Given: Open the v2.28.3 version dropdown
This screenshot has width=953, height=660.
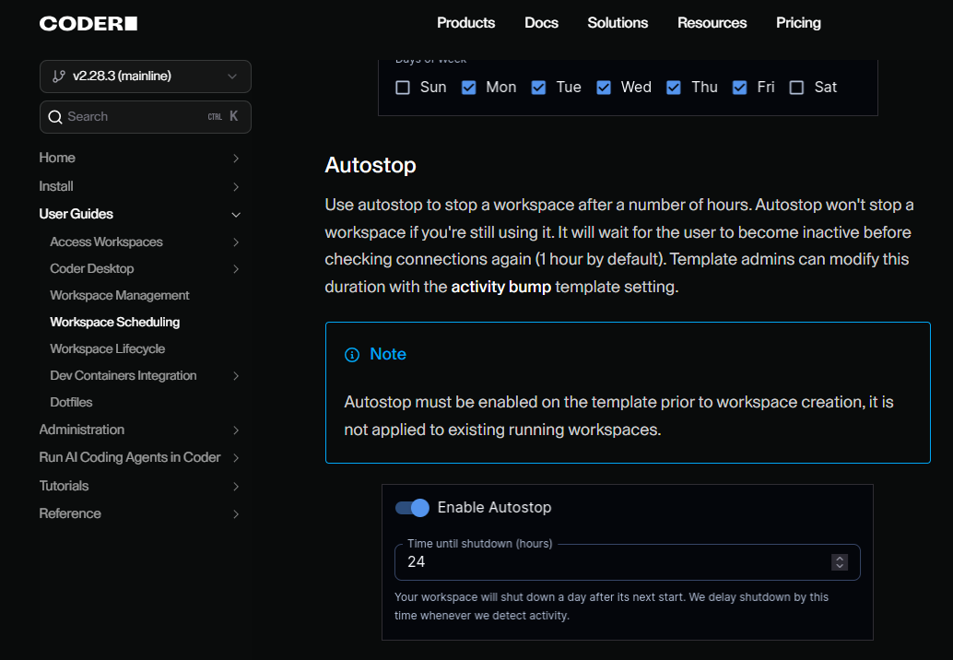Looking at the screenshot, I should click(146, 77).
